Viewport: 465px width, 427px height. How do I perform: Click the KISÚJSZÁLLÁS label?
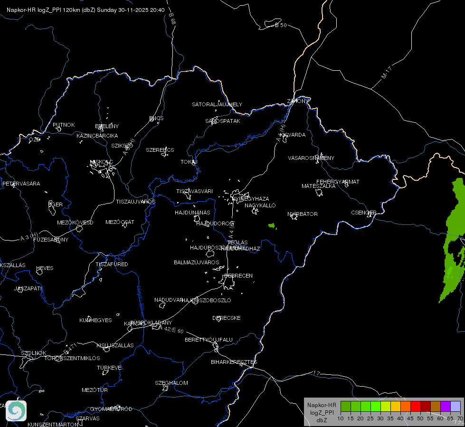(115, 345)
